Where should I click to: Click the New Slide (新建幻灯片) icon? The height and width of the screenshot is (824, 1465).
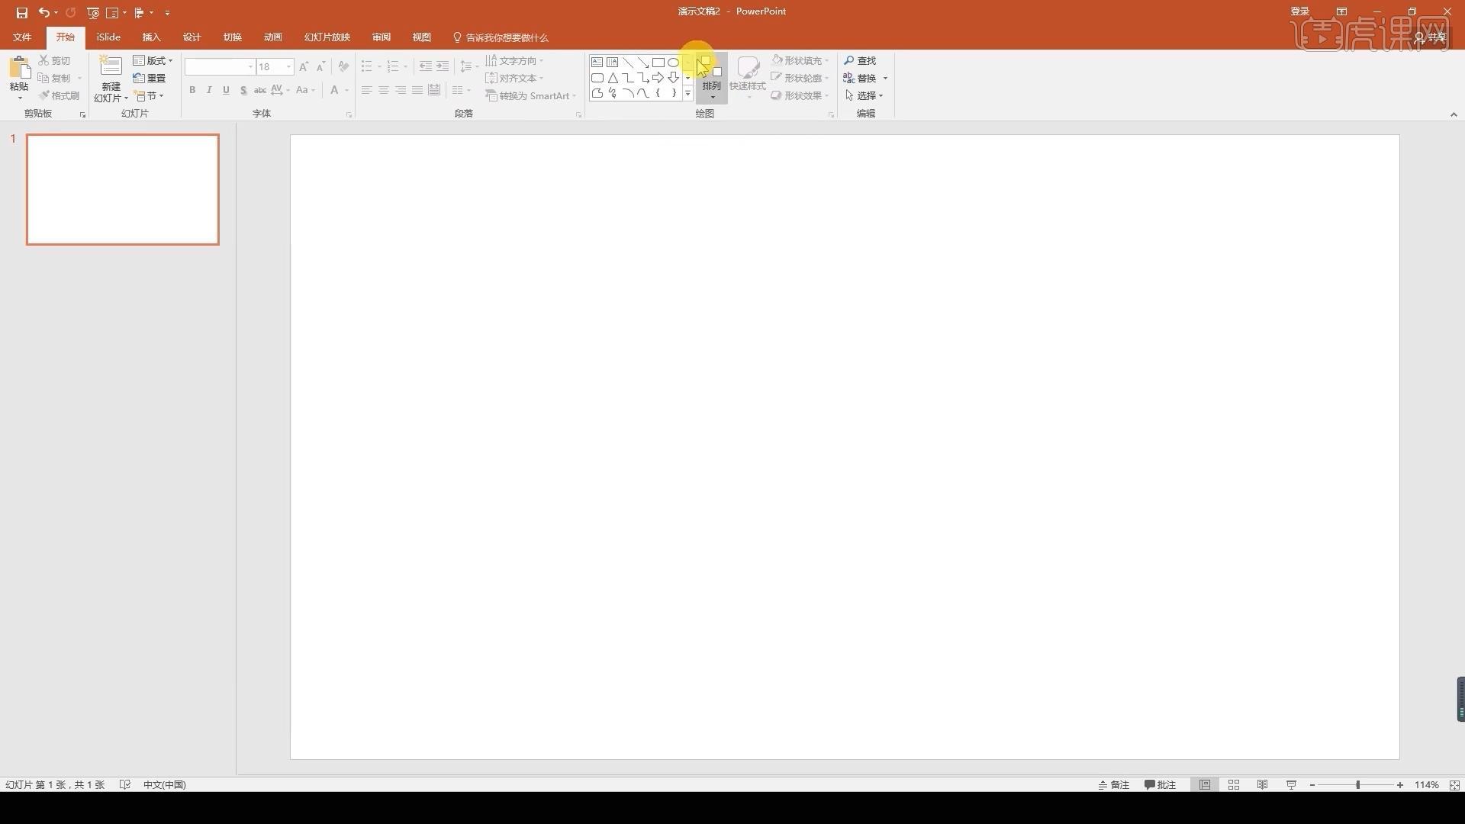(111, 69)
